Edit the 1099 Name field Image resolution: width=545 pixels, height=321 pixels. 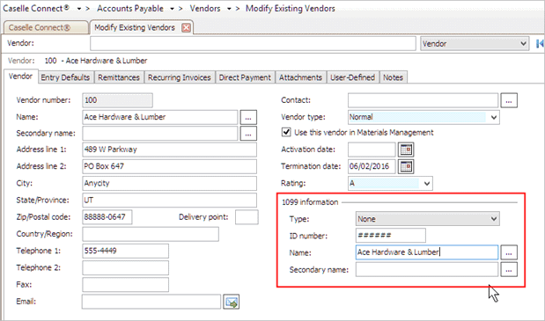pyautogui.click(x=427, y=252)
